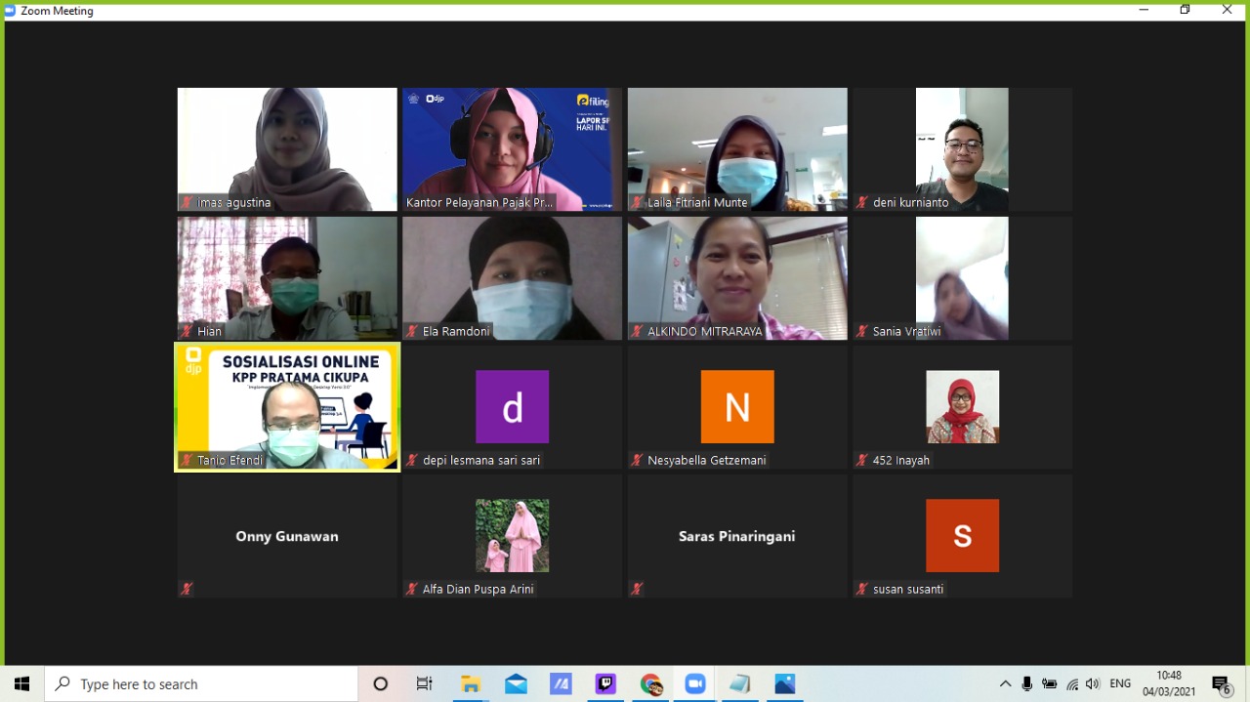Select the 452 Inayah participant tile
The height and width of the screenshot is (702, 1250).
(962, 407)
